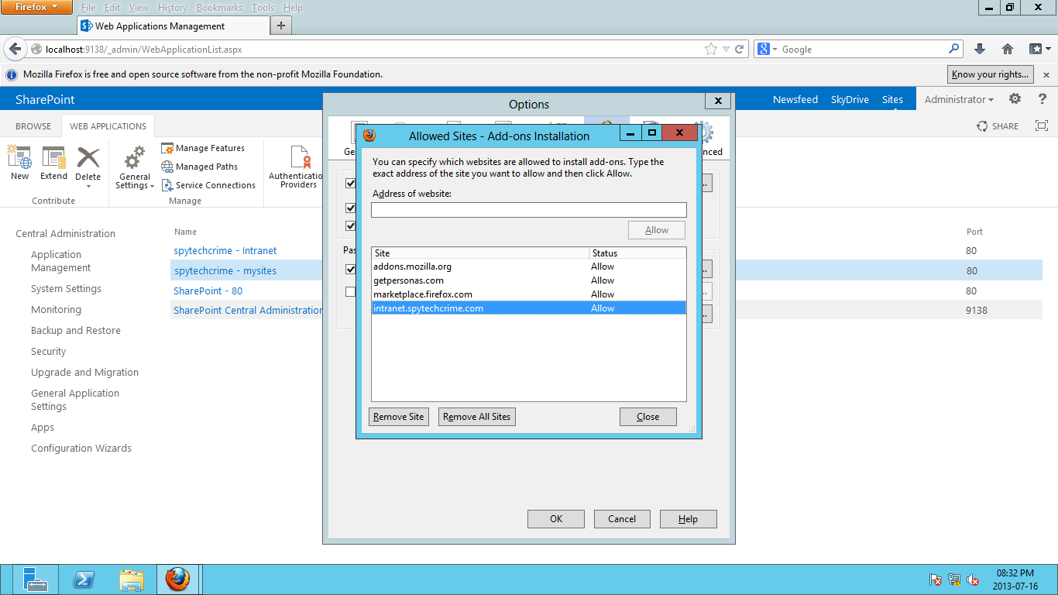Sort allowed sites by Status column header
Viewport: 1058px width, 595px height.
(637, 253)
